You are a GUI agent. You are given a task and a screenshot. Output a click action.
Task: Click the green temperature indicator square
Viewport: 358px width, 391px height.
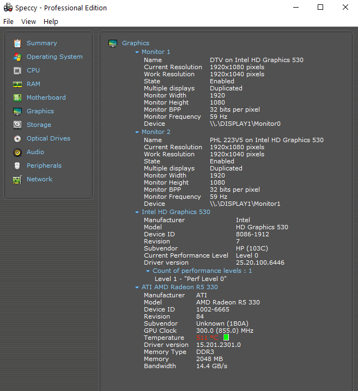click(226, 338)
